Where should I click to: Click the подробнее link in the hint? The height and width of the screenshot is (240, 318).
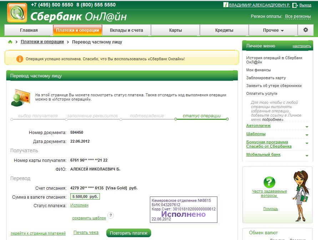tap(272, 119)
